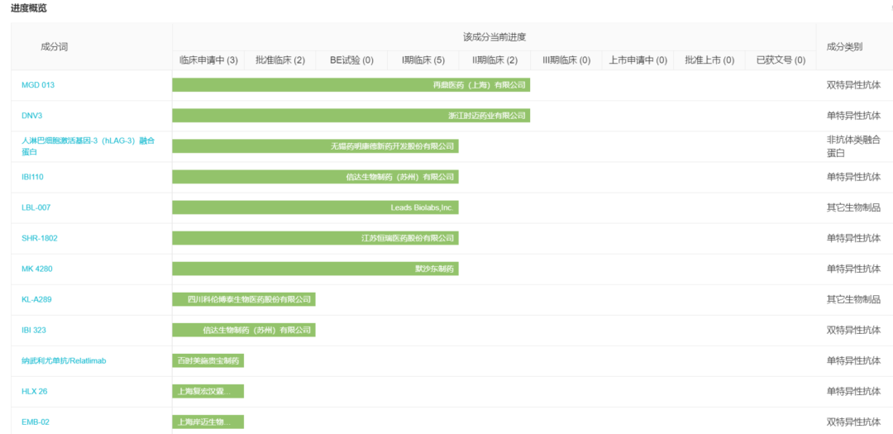
Task: Click the 默沙东制药 progress bar
Action: (316, 269)
